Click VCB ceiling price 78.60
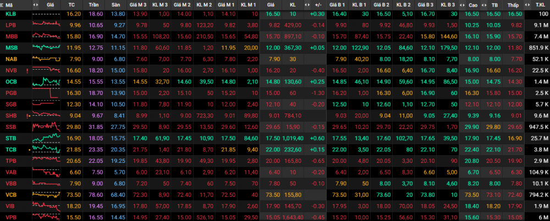550x221 pixels. coord(95,195)
